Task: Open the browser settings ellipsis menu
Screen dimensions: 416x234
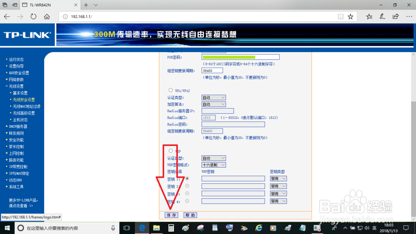Action: pos(409,17)
